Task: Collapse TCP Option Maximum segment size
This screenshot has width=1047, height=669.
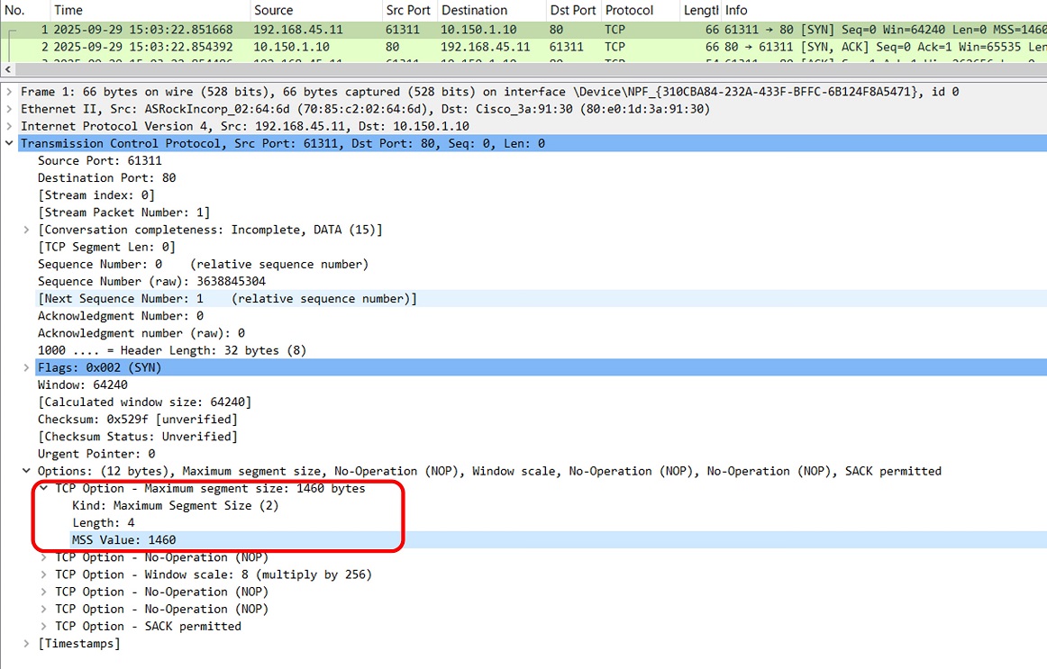Action: [44, 488]
